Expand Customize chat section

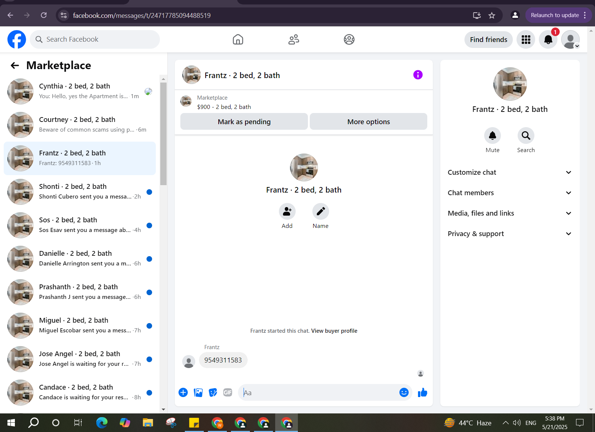coord(509,173)
